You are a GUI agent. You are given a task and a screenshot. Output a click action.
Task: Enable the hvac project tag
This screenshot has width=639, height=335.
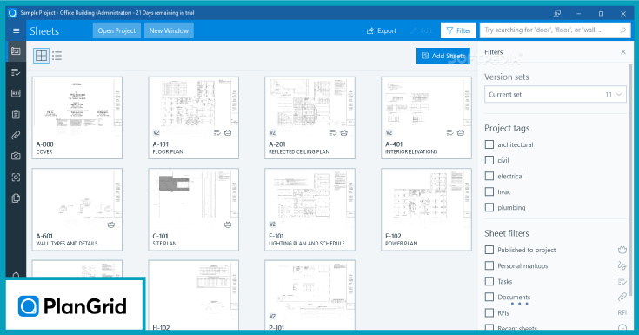489,191
